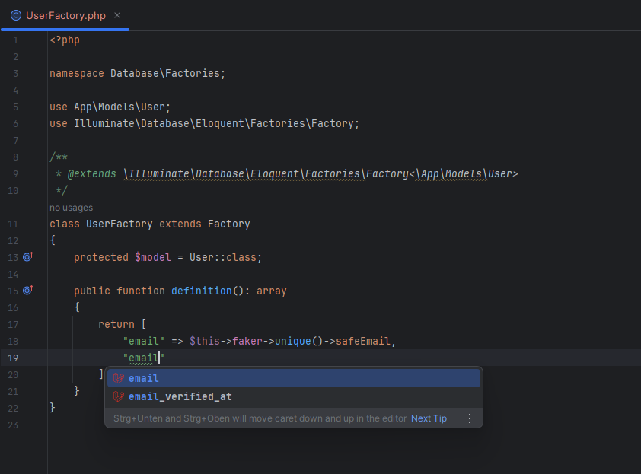Click 'faker' property on line 18
Screen dimensions: 641x474
[247, 341]
